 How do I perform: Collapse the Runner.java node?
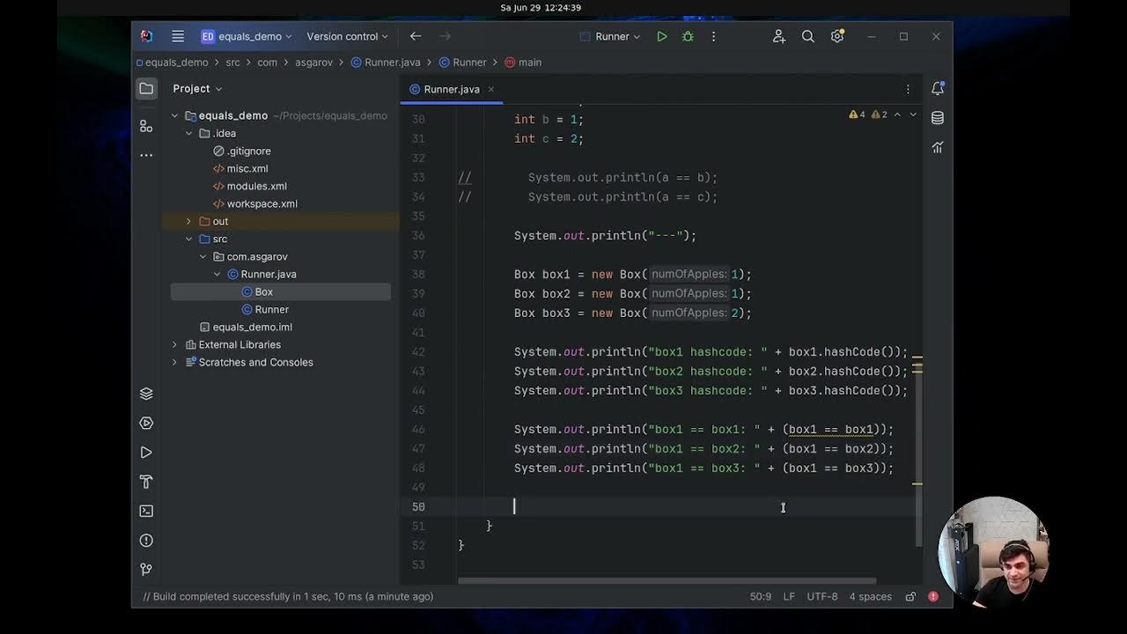tap(217, 274)
